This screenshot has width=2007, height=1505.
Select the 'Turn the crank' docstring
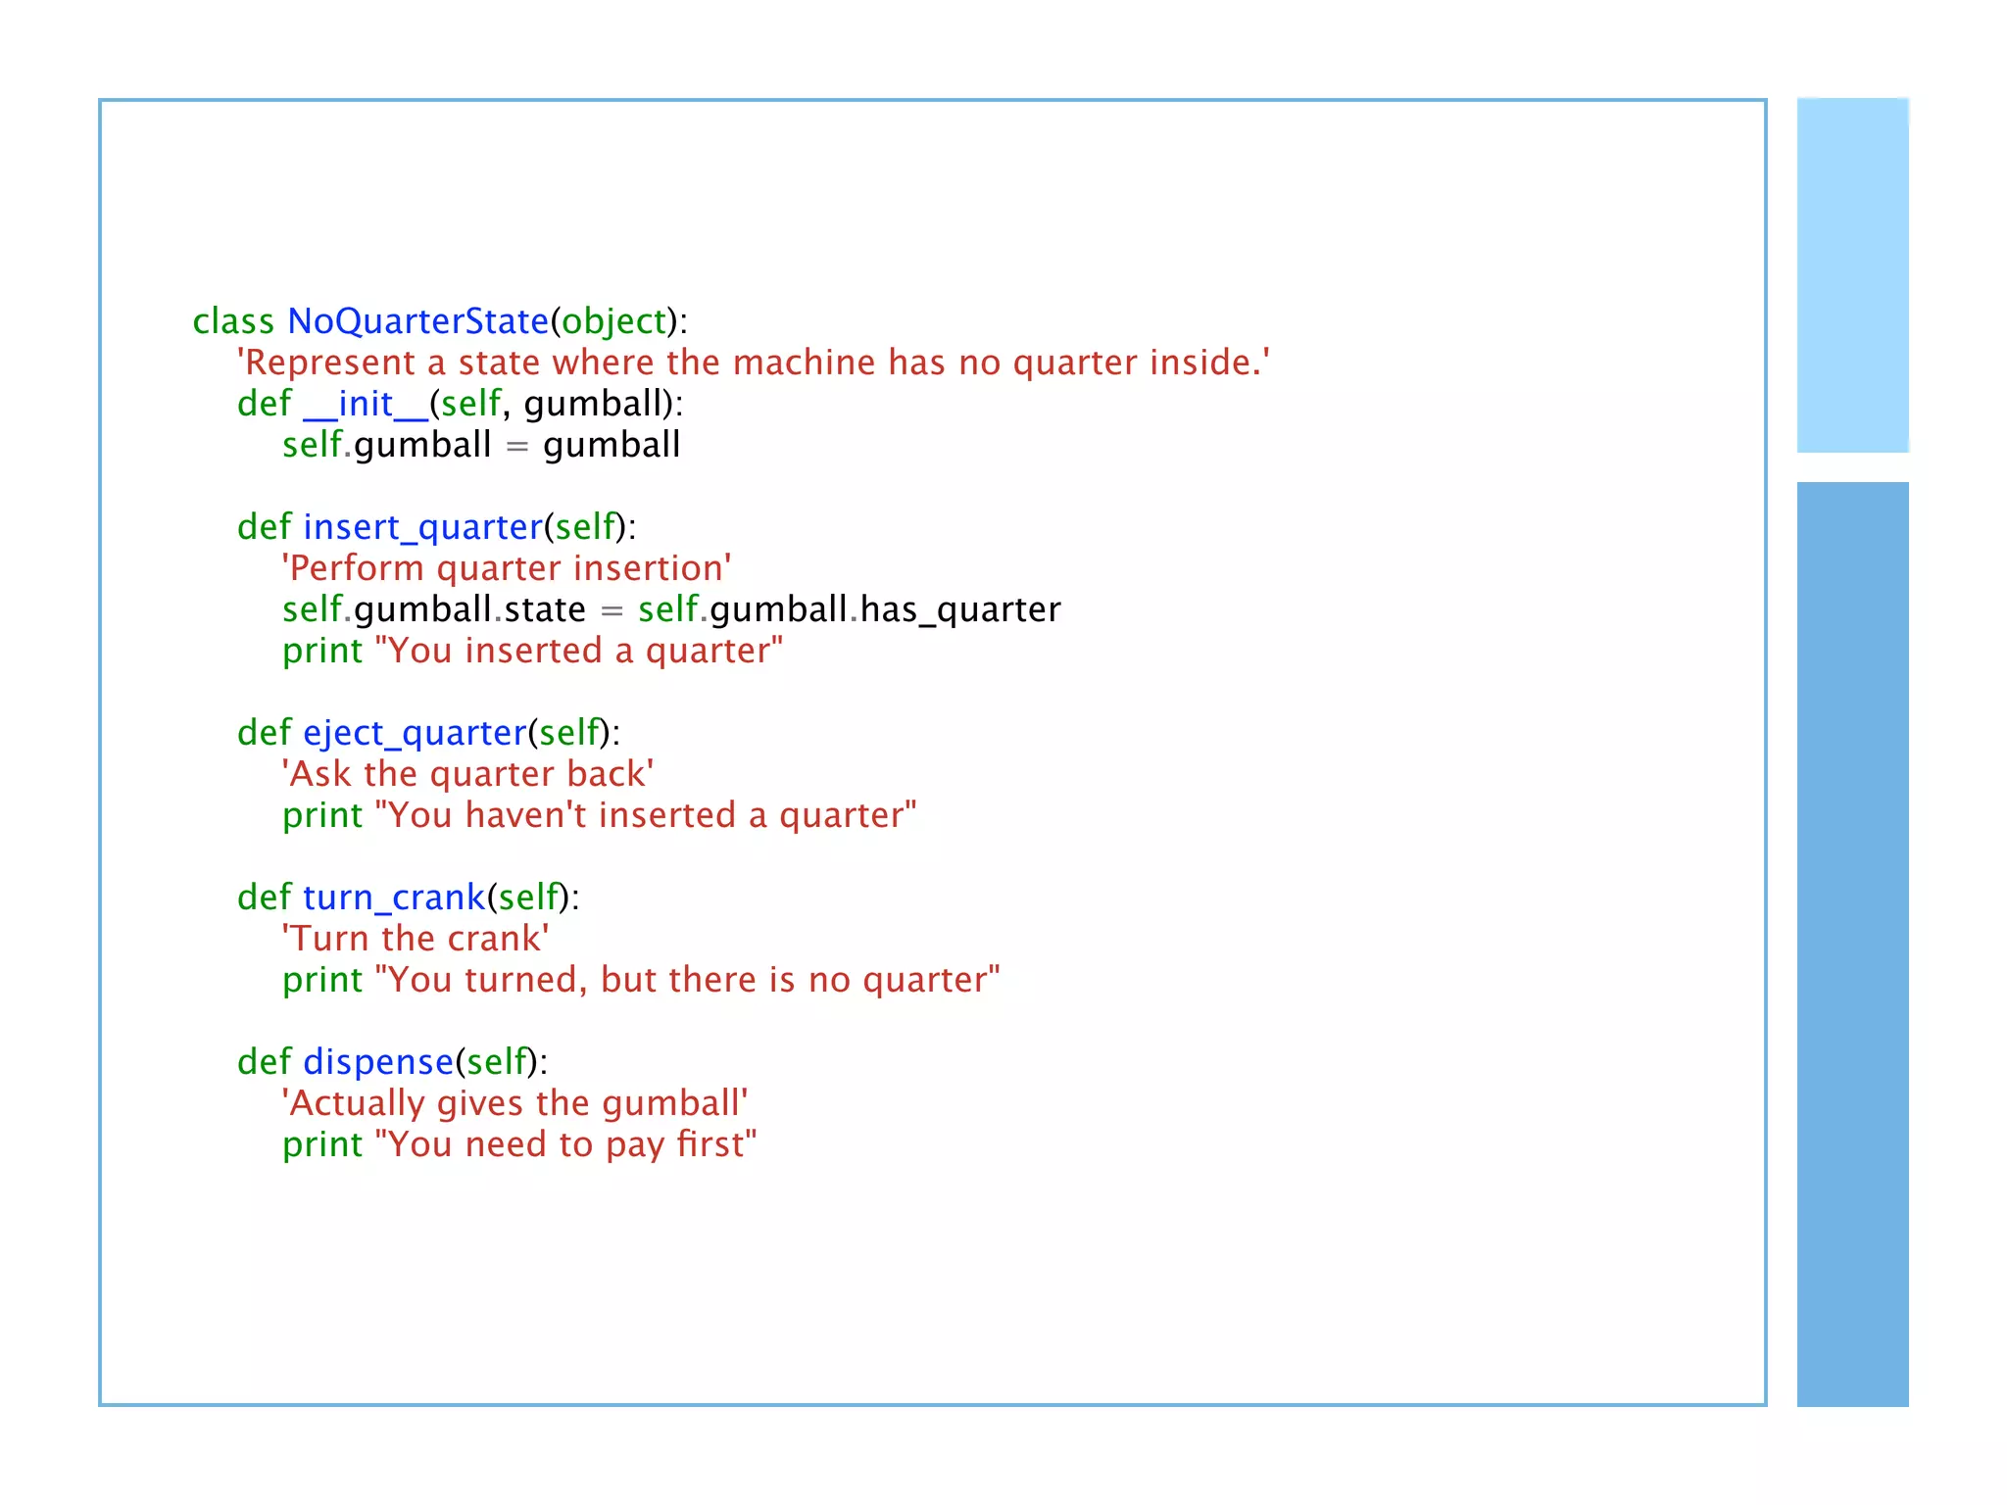pyautogui.click(x=416, y=939)
